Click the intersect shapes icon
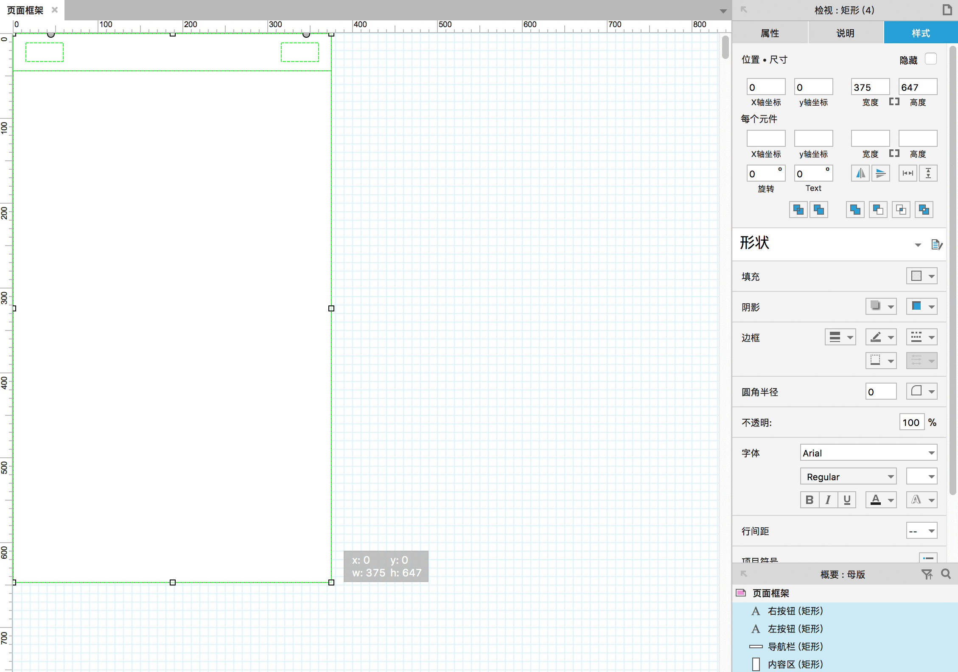The image size is (958, 672). pos(901,210)
